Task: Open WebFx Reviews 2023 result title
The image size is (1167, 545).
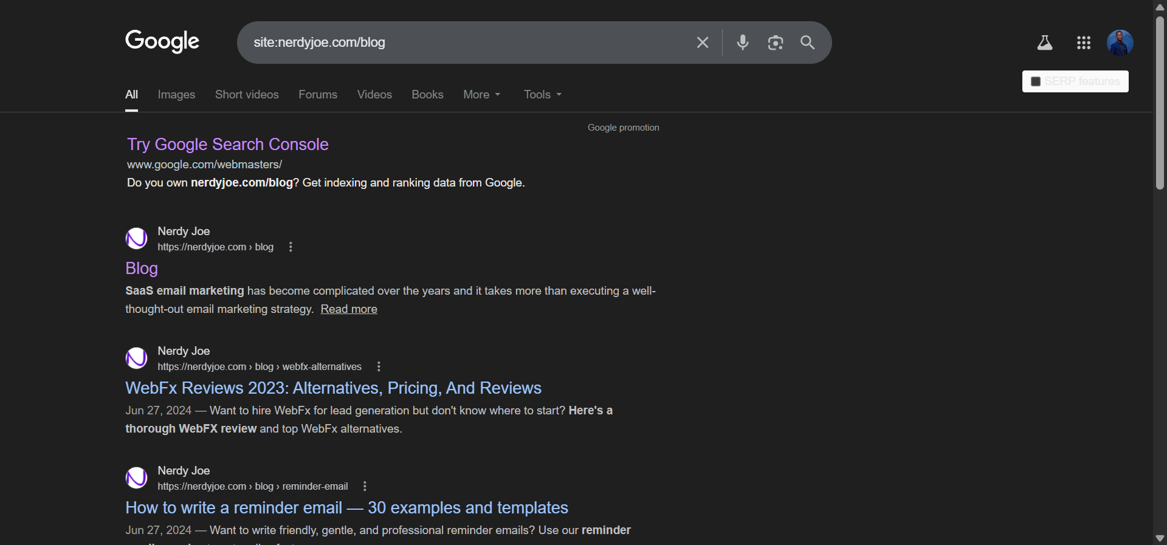Action: click(x=333, y=388)
